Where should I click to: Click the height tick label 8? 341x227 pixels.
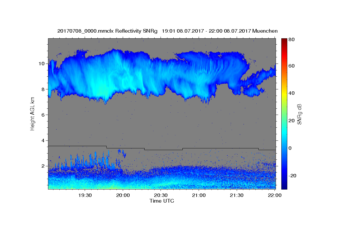43,89
